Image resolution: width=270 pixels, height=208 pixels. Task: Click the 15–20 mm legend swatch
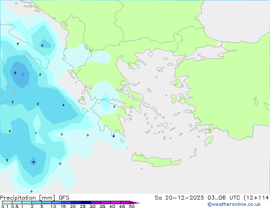point(66,202)
